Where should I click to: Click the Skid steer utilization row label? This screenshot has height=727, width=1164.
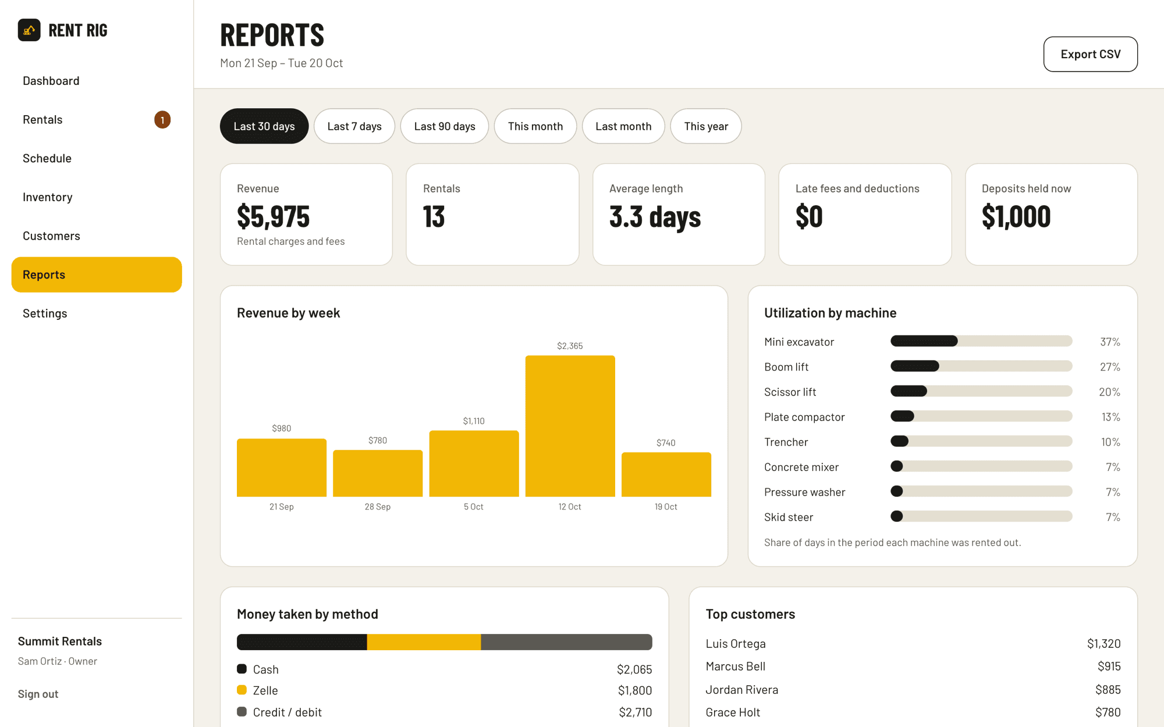(x=789, y=517)
